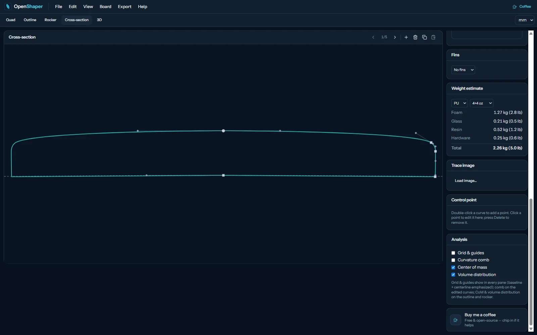Open the Edit menu

(72, 7)
